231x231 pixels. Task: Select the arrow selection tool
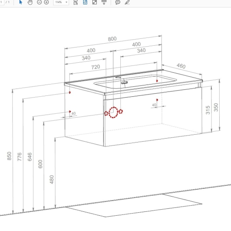[20, 2]
